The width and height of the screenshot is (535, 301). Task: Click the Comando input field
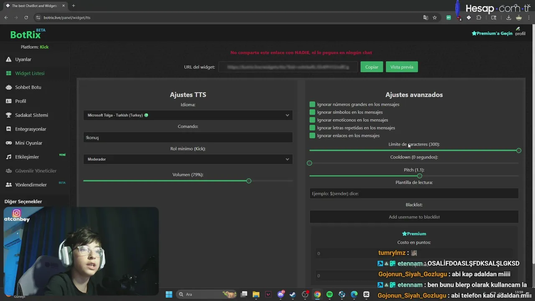tap(188, 138)
